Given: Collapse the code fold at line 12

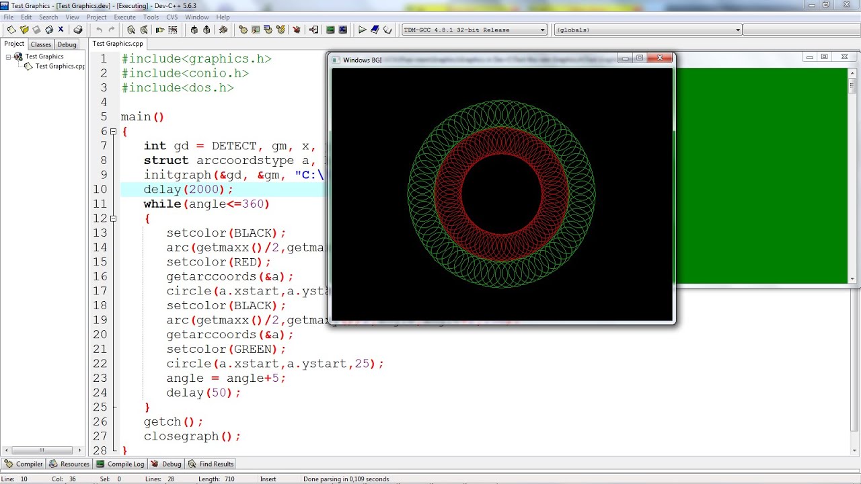Looking at the screenshot, I should point(113,218).
